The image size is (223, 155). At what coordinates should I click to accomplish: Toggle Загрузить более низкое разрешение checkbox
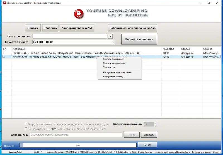[26, 124]
